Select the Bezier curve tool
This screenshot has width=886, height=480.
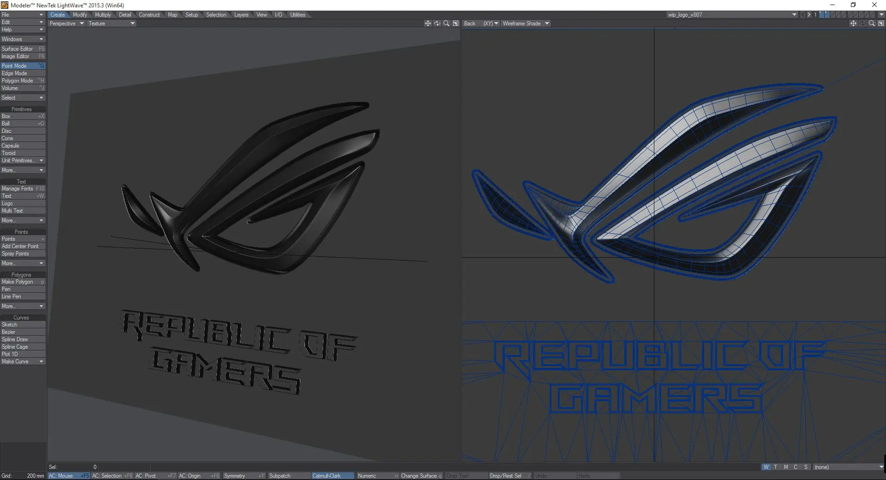[23, 332]
